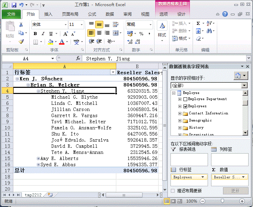Collapse the Stephen Y. Jiang group
This screenshot has height=207, width=253.
click(38, 91)
